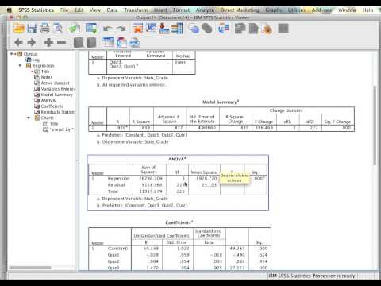Click the Save floppy disk icon

point(32,29)
